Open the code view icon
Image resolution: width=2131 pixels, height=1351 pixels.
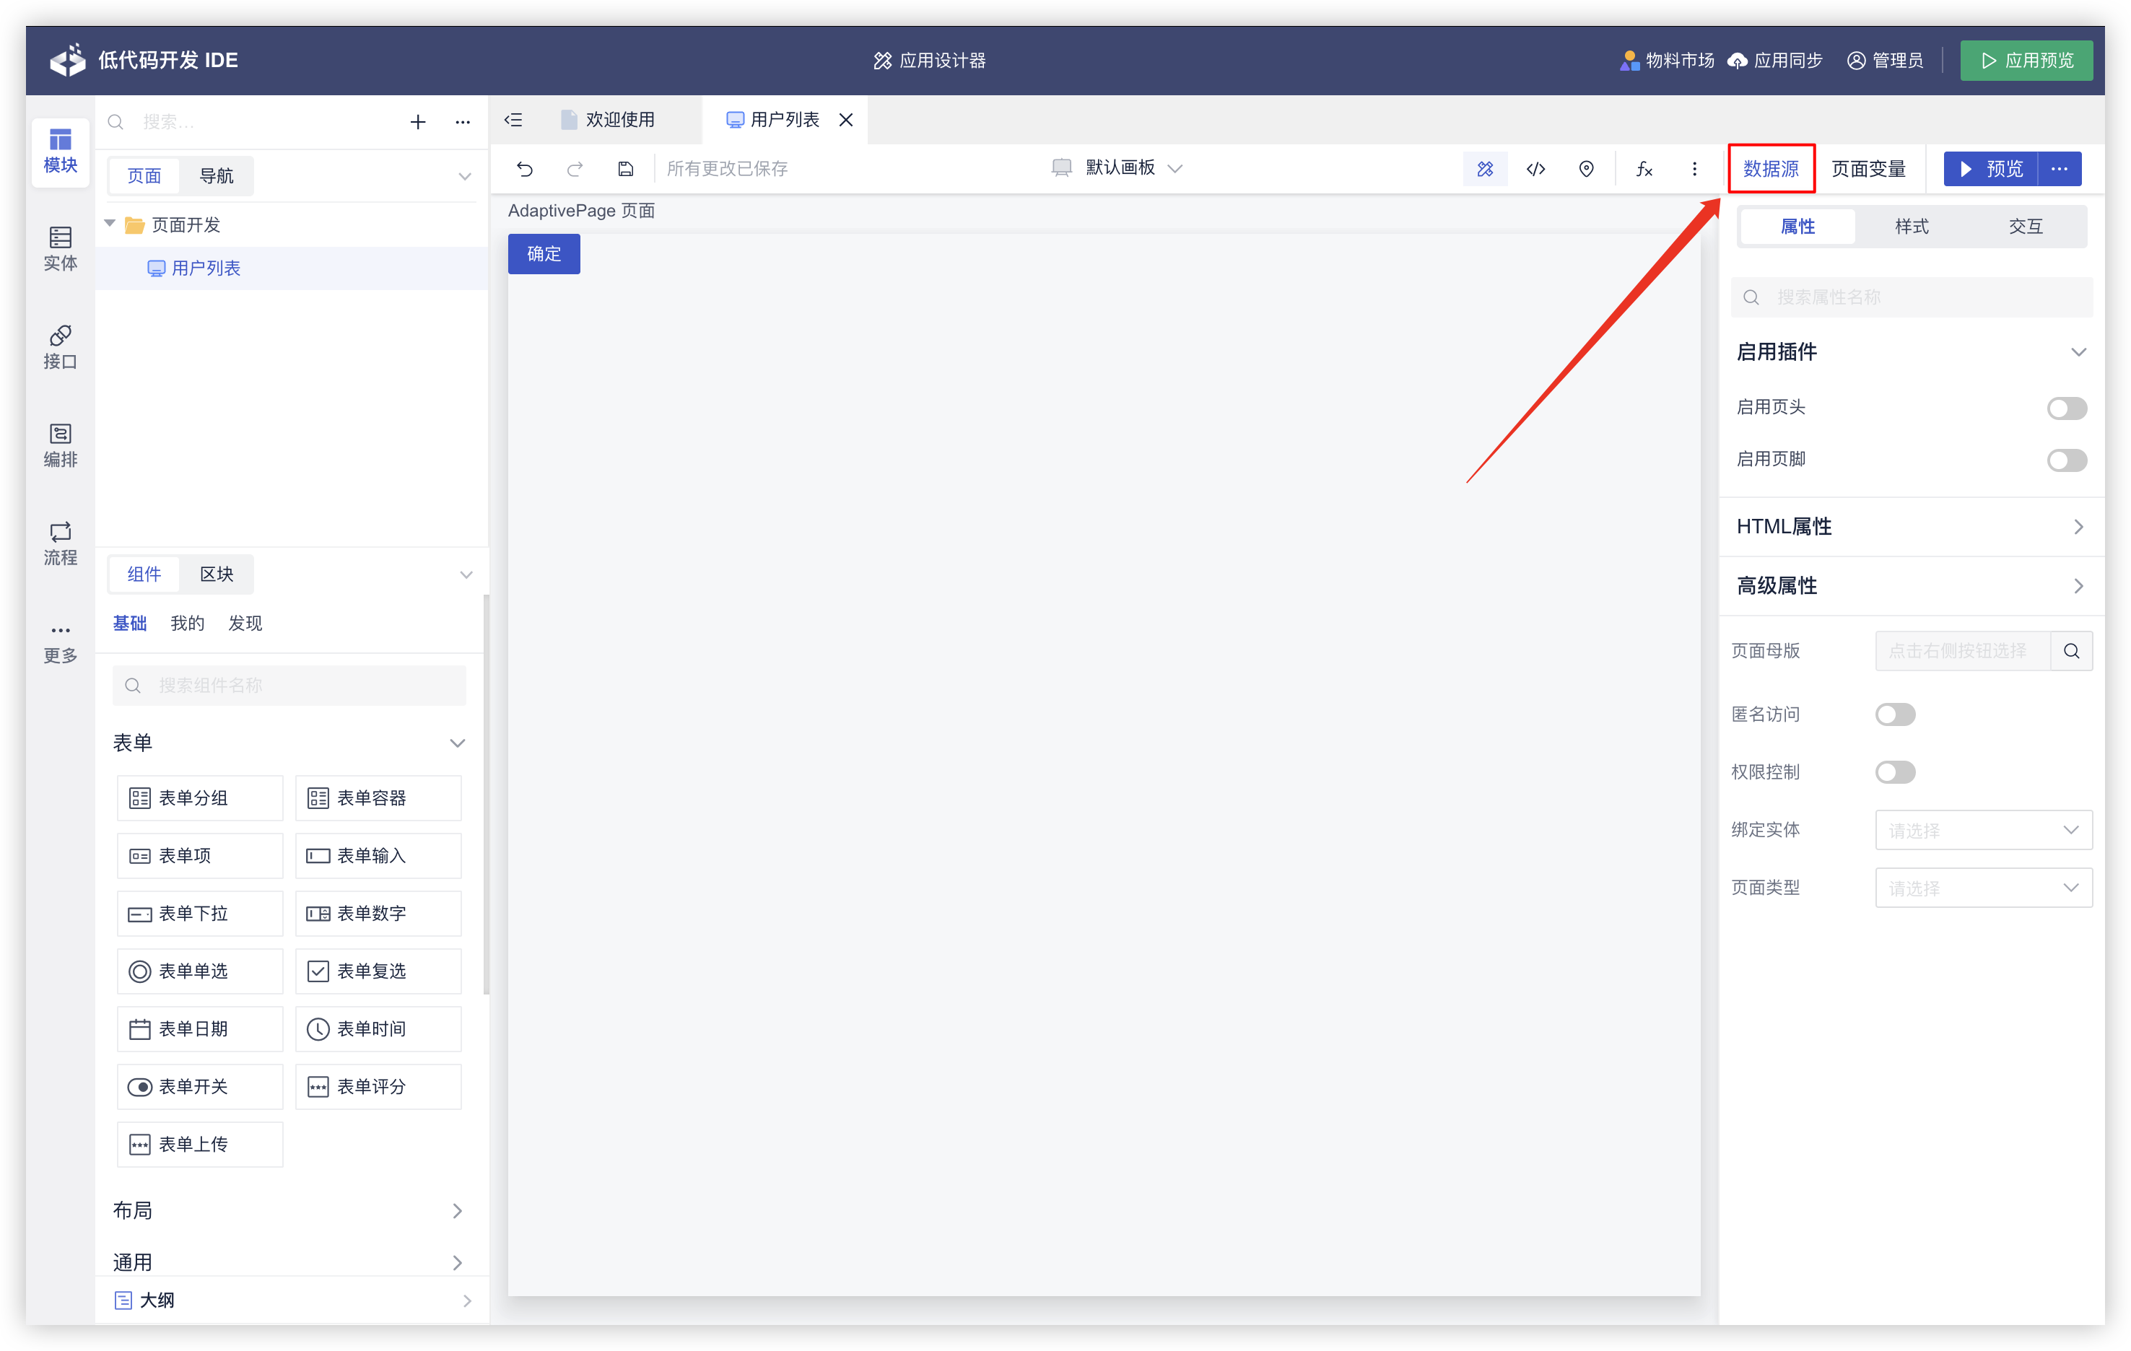point(1535,168)
